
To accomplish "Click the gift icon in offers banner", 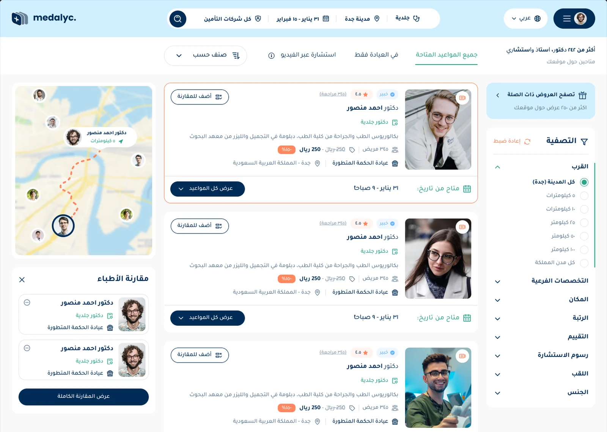I will [x=583, y=95].
